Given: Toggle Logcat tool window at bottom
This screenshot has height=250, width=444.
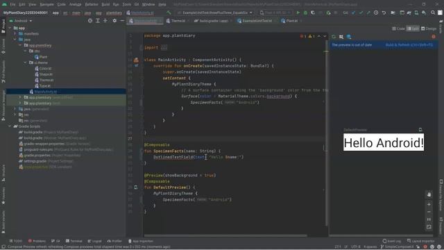Looking at the screenshot, I should pos(94,241).
